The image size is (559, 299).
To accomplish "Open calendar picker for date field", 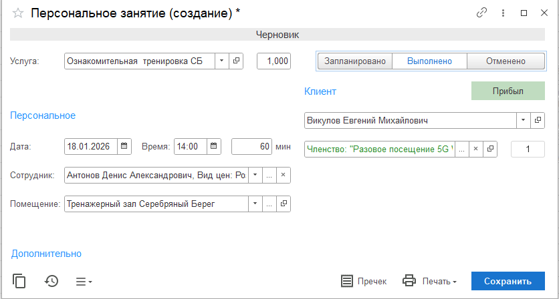I will tap(124, 146).
